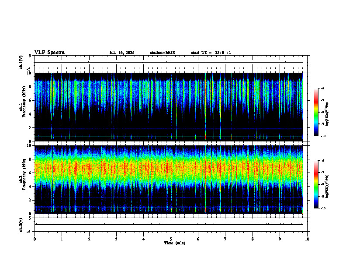Click the "4" kHz tick on ch.1 axis

[x=31, y=114]
